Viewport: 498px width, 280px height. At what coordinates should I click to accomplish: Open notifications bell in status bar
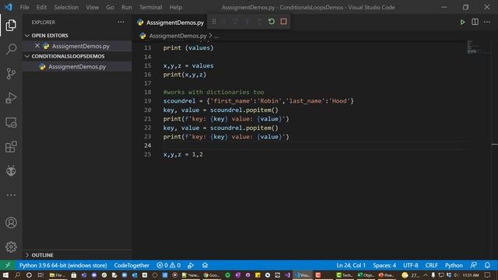[487, 265]
